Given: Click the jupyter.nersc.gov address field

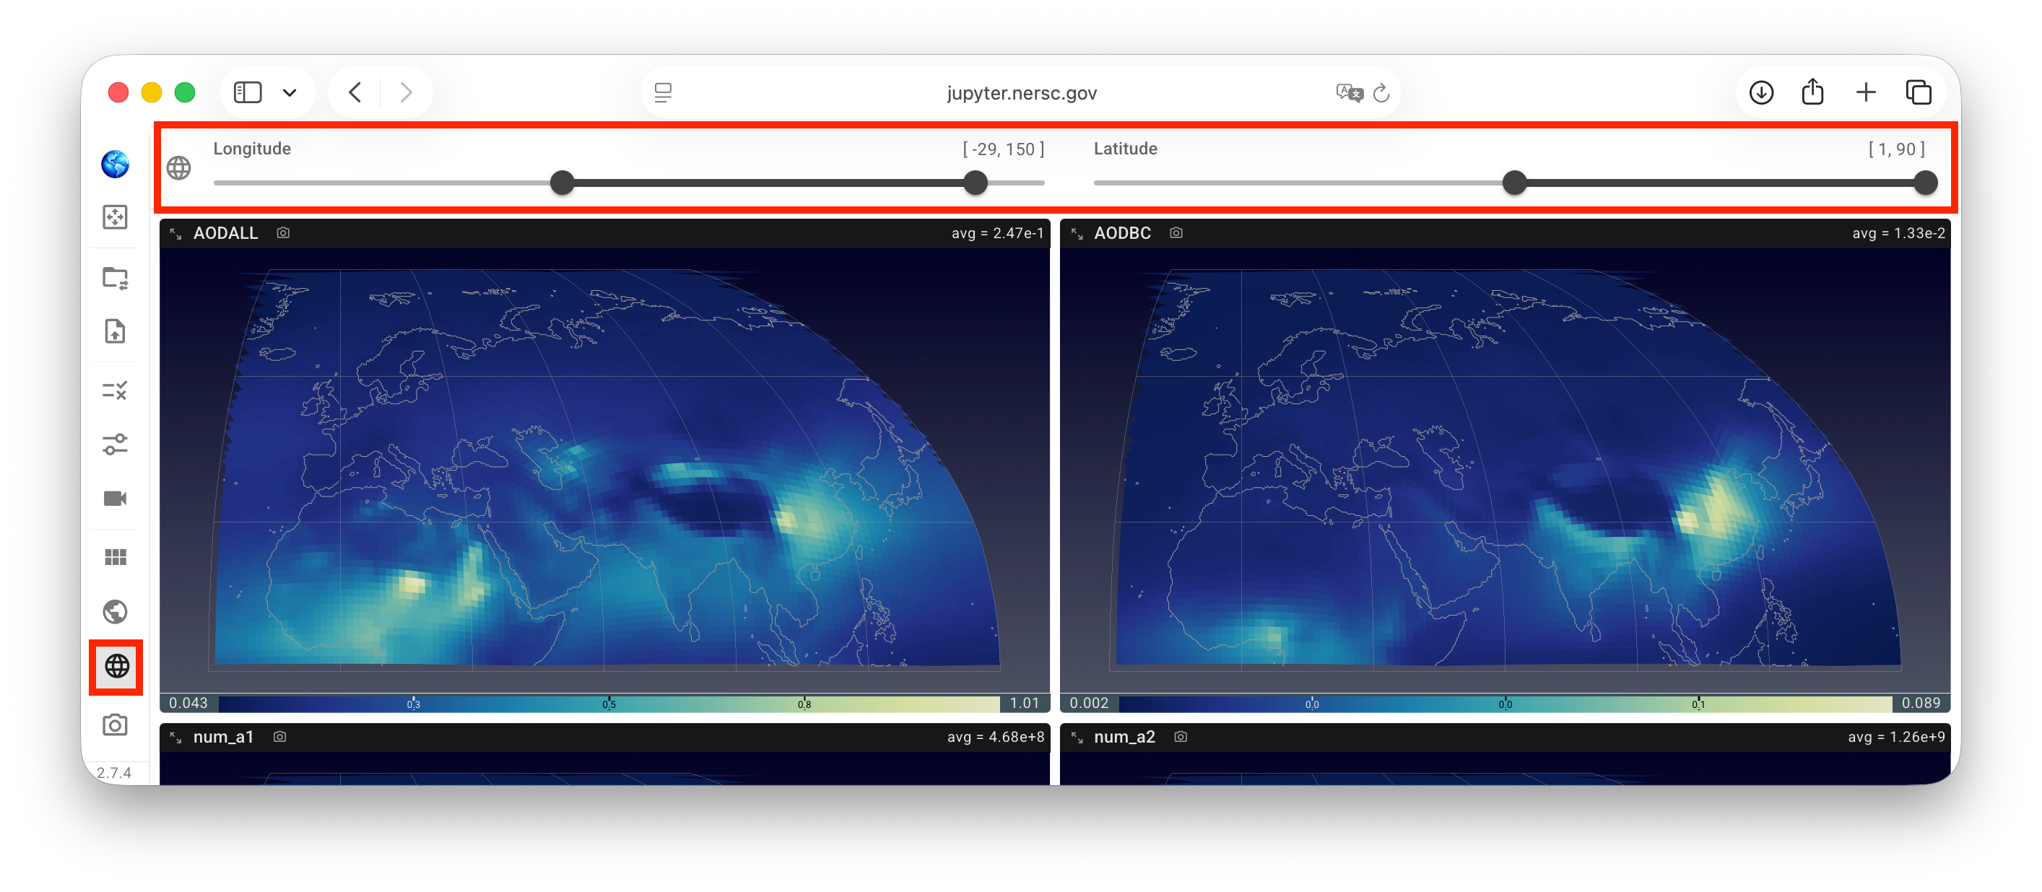Looking at the screenshot, I should click(x=1021, y=92).
